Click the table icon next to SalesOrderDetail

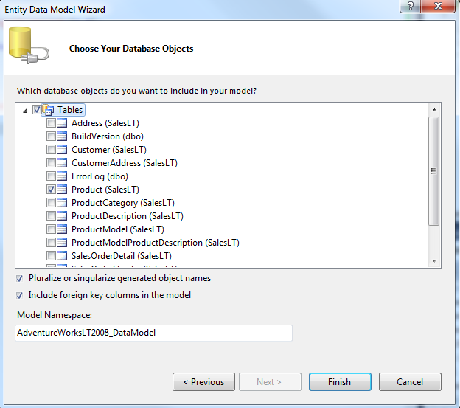63,256
